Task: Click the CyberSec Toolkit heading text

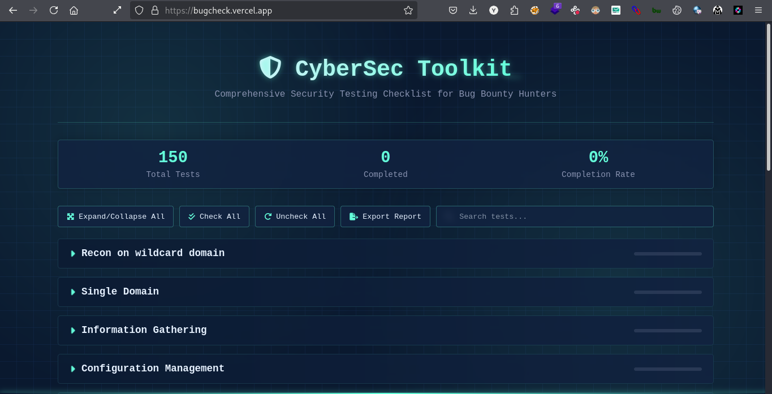Action: tap(403, 69)
